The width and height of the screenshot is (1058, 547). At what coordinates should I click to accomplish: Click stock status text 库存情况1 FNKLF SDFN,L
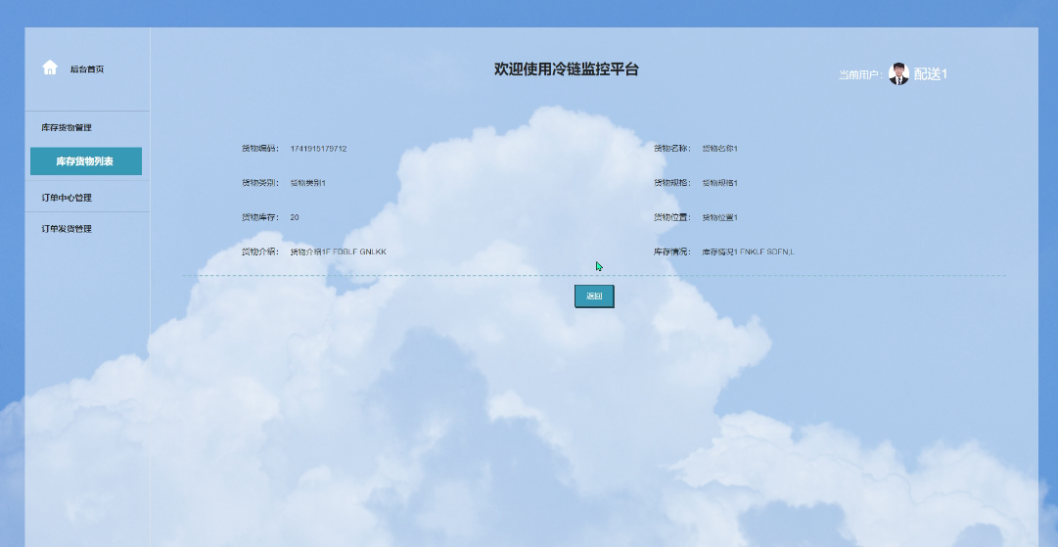point(749,251)
